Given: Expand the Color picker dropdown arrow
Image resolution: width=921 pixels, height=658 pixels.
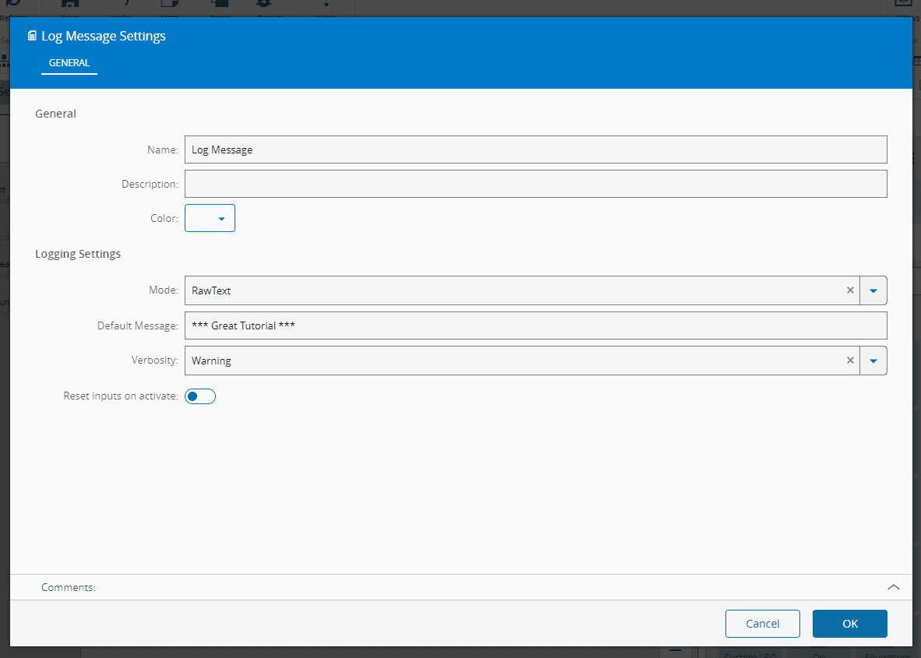Looking at the screenshot, I should coord(221,219).
